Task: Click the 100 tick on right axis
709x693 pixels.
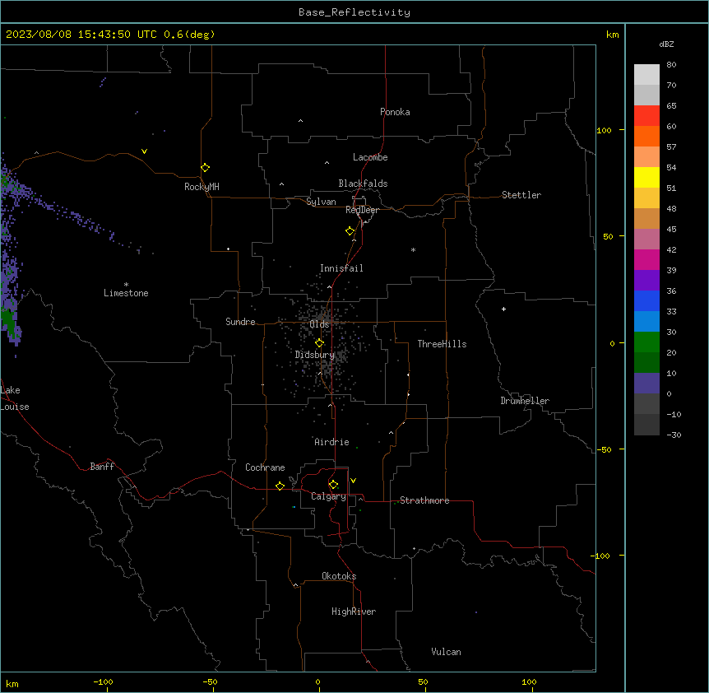Action: [604, 130]
